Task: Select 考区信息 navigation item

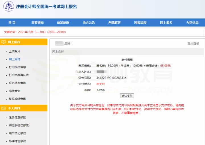Action: [x=192, y=23]
